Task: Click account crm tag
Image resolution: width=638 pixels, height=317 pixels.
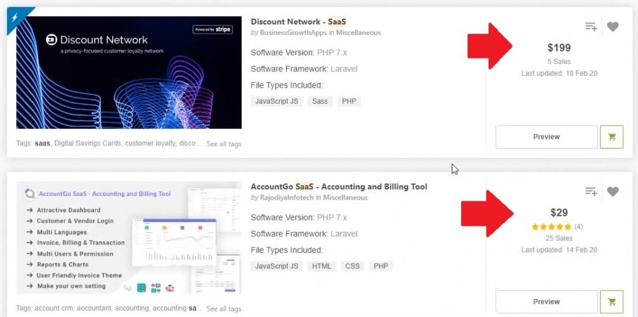Action: pos(54,308)
